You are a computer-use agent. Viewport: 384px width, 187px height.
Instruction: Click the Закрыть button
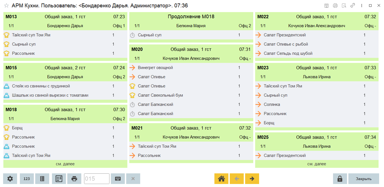click(363, 179)
